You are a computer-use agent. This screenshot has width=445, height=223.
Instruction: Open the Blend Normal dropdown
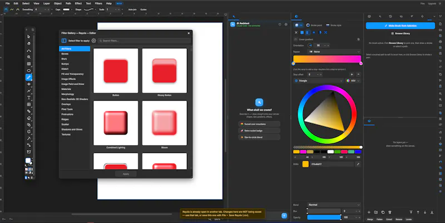[334, 205]
